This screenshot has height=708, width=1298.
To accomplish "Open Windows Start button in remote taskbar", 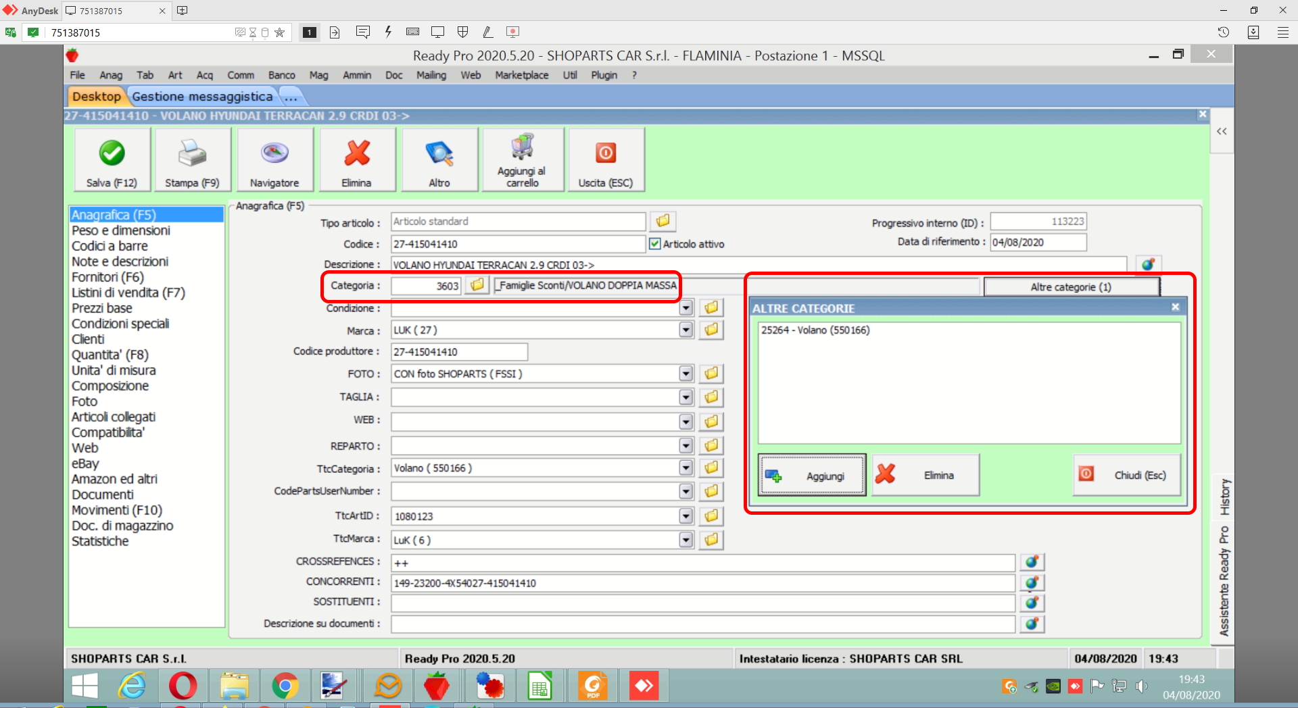I will 85,686.
